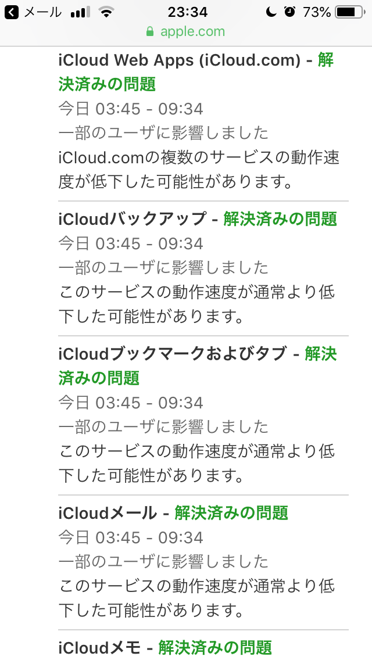This screenshot has height=660, width=372.
Task: Select the iCloudブックマークおよびタブ issue heading
Action: click(173, 354)
